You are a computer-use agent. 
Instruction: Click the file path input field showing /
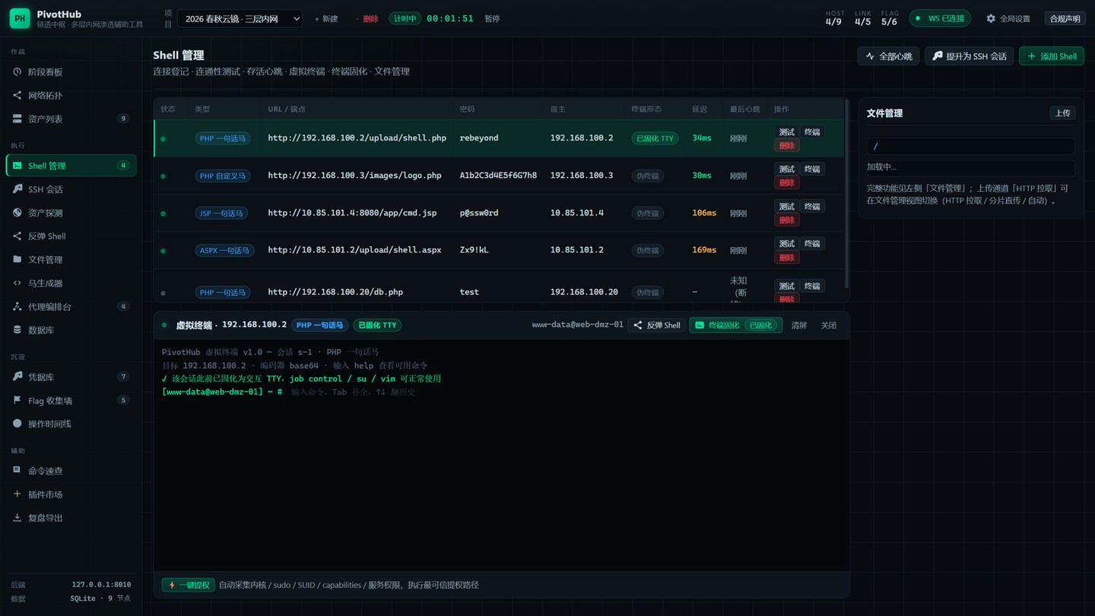971,146
